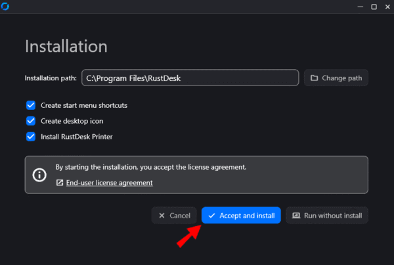Close the installer using the title bar X

click(x=387, y=7)
